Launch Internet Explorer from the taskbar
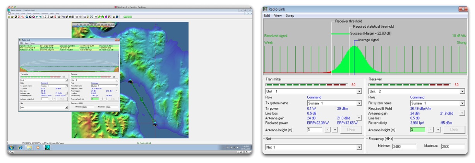475x163 pixels. (x=21, y=148)
